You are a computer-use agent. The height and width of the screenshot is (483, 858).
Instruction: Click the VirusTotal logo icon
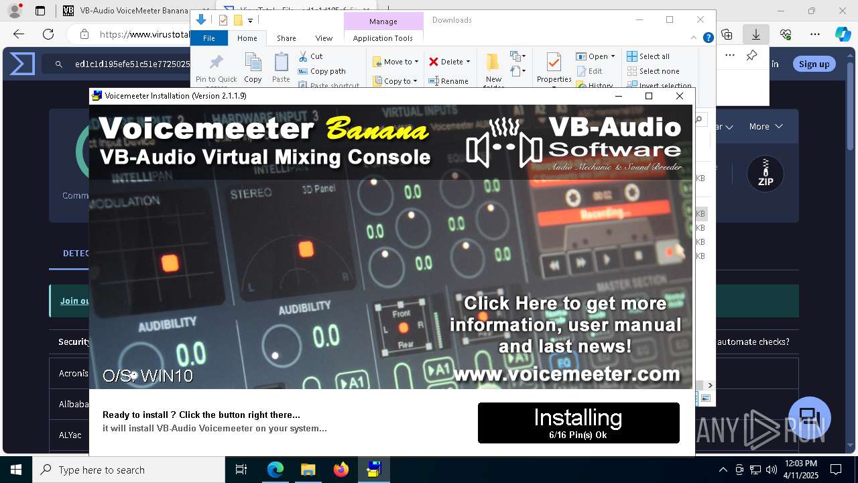tap(22, 64)
